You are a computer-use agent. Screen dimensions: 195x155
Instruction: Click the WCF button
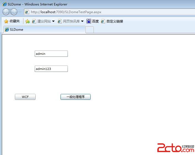pos(25,97)
